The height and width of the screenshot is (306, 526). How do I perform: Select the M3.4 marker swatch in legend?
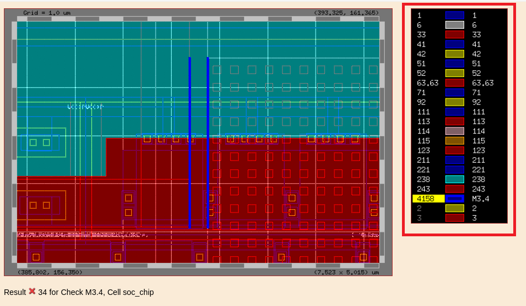pyautogui.click(x=455, y=199)
